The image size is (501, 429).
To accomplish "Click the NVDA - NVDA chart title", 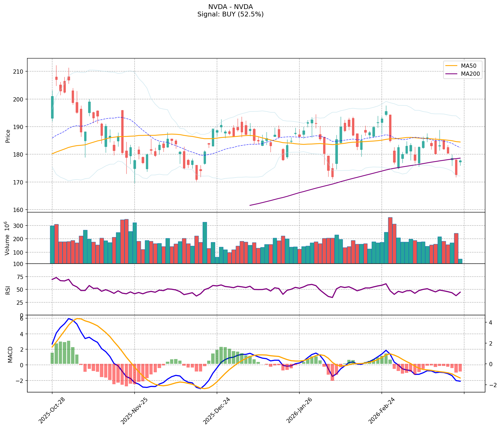I will 230,7.
